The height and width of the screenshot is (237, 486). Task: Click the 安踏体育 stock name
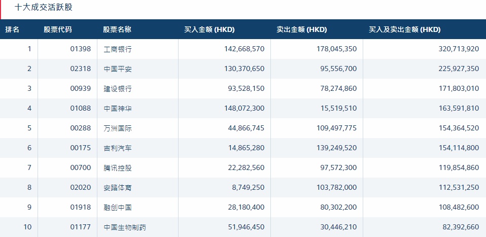click(x=118, y=188)
